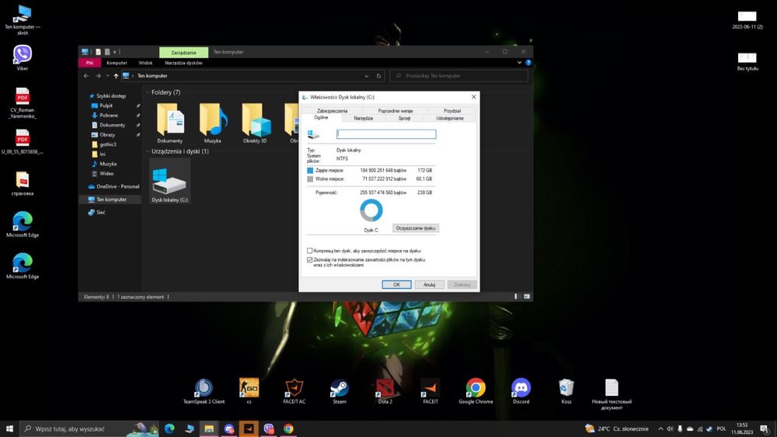
Task: Open the Kosz recycle bin
Action: pyautogui.click(x=566, y=391)
